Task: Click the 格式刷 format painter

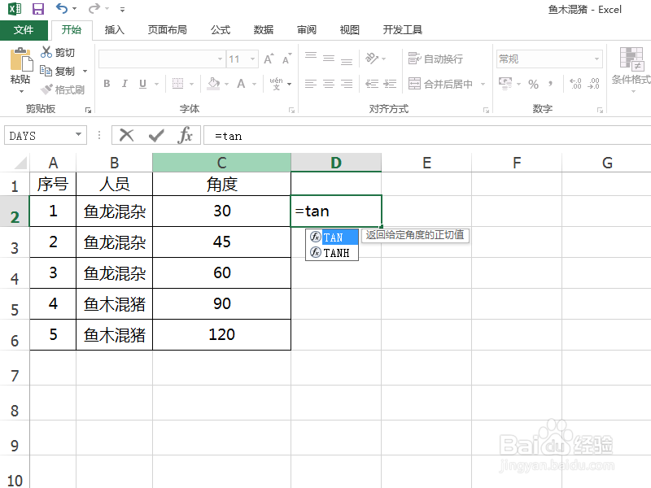Action: pyautogui.click(x=63, y=89)
